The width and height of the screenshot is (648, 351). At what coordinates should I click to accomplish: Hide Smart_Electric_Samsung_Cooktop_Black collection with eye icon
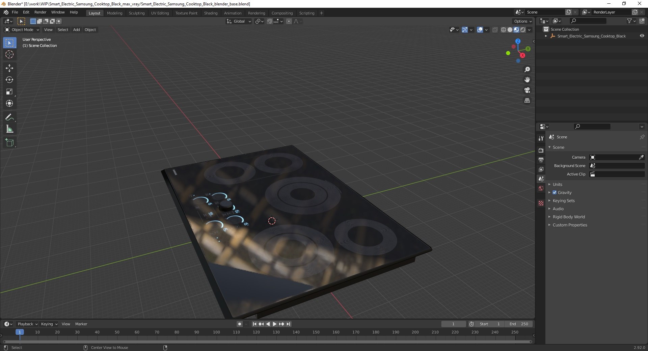click(642, 36)
